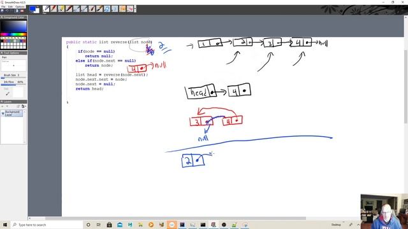The image size is (408, 229).
Task: Click the blue foreground color box
Action: [x=33, y=9]
